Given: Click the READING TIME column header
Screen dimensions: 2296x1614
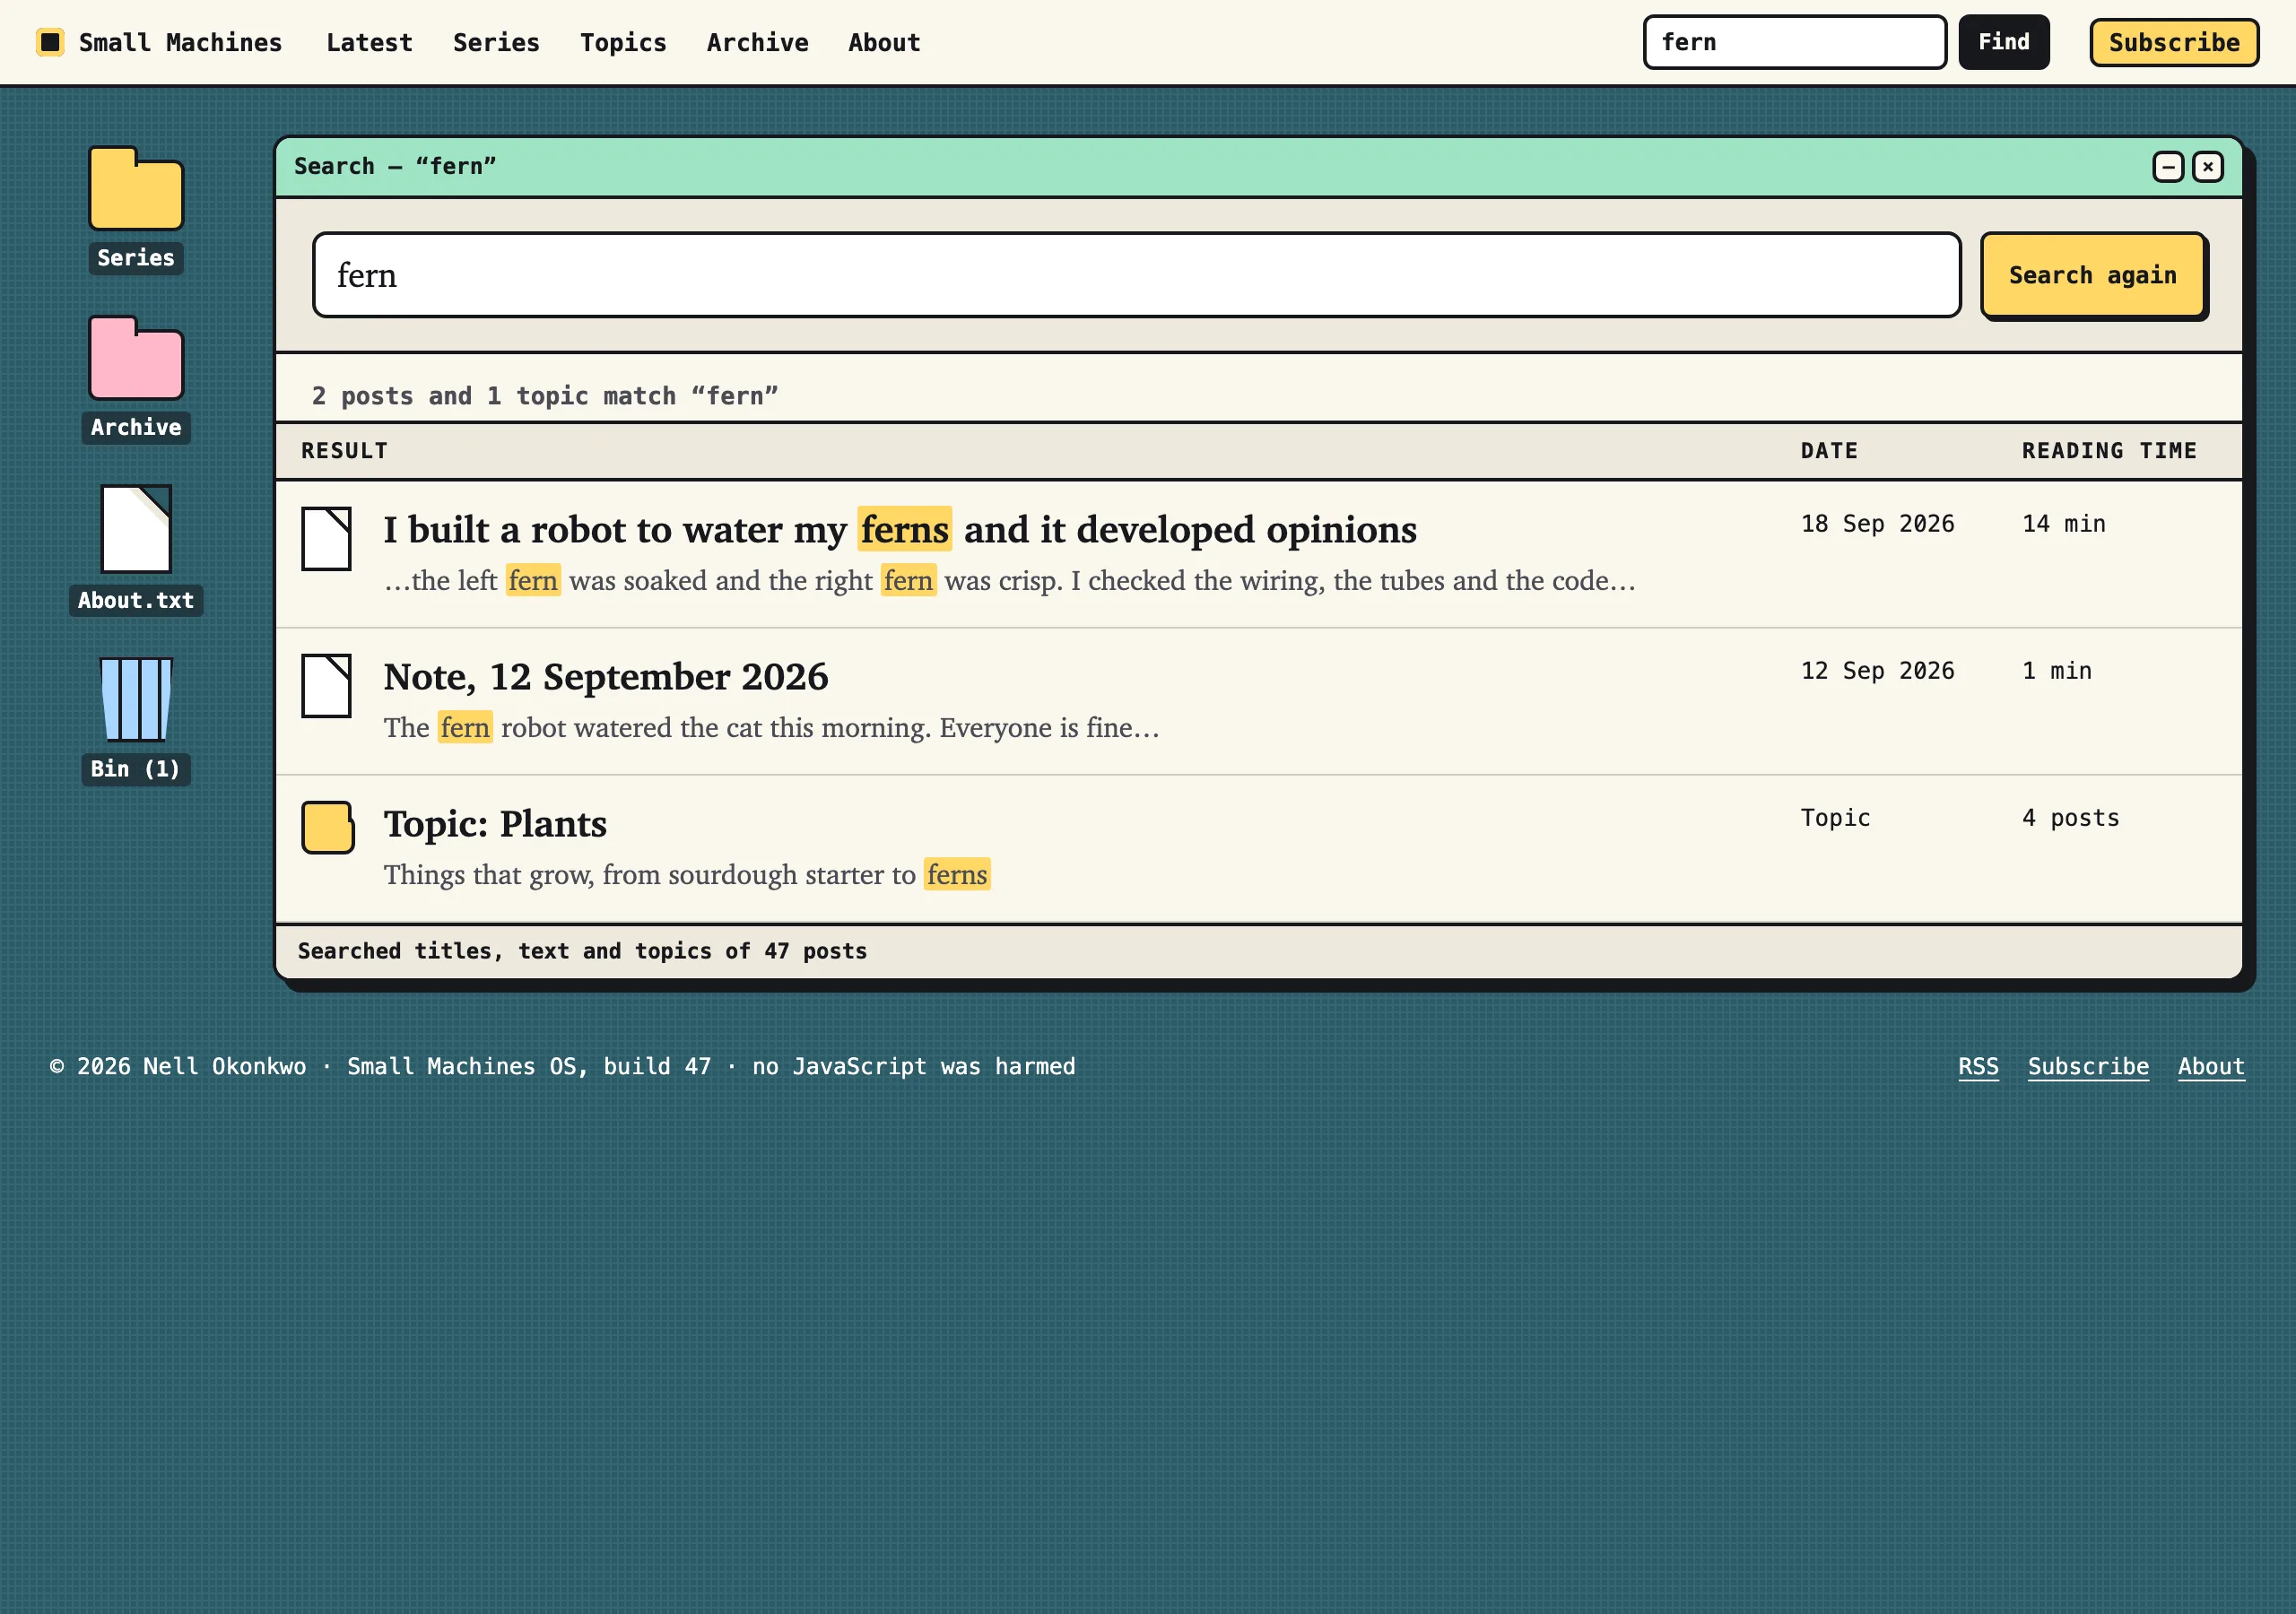Looking at the screenshot, I should [x=2109, y=450].
